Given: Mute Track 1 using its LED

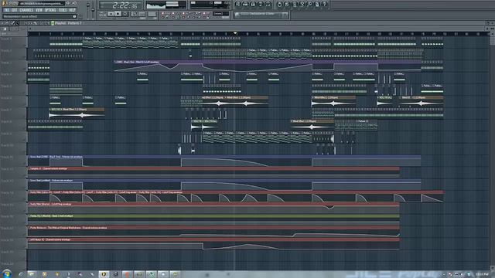Looking at the screenshot, I should (x=26, y=45).
